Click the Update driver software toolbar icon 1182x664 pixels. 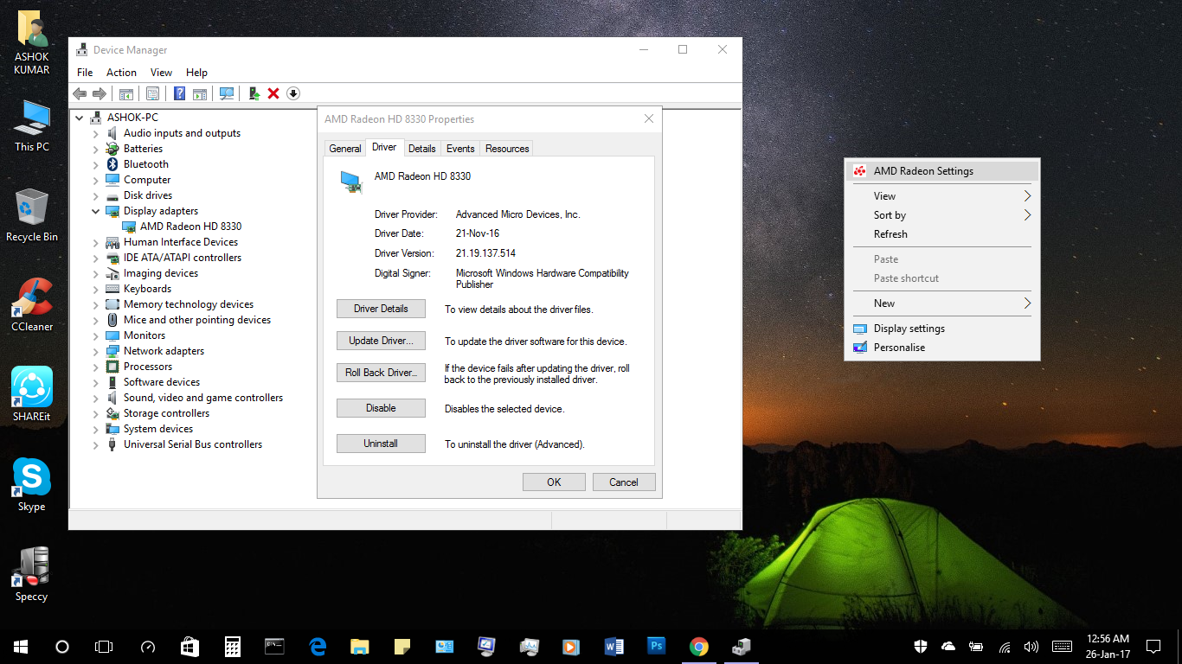click(x=254, y=93)
